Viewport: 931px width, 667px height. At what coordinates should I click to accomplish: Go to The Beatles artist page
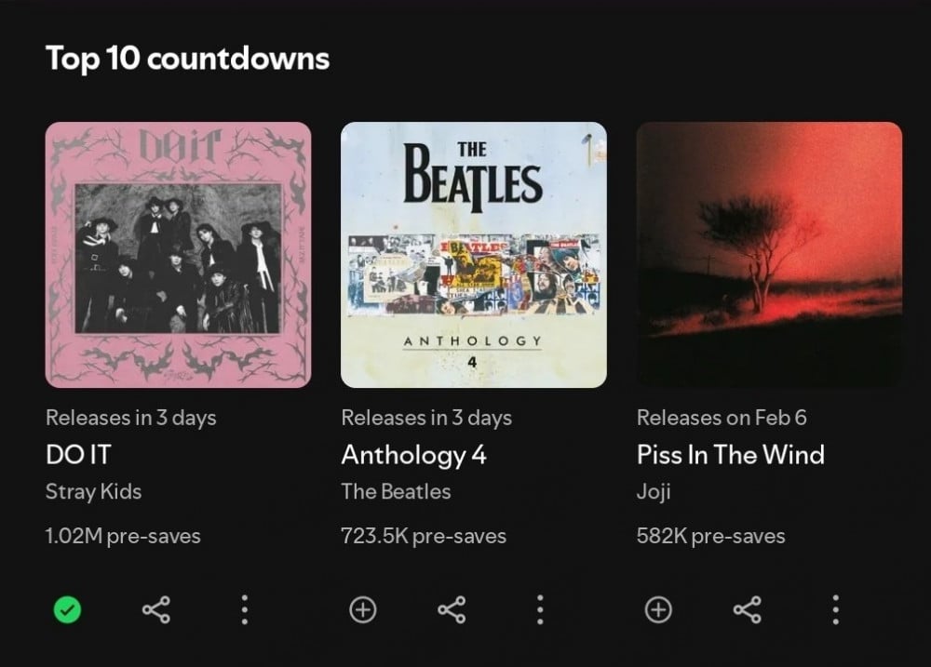(x=396, y=491)
